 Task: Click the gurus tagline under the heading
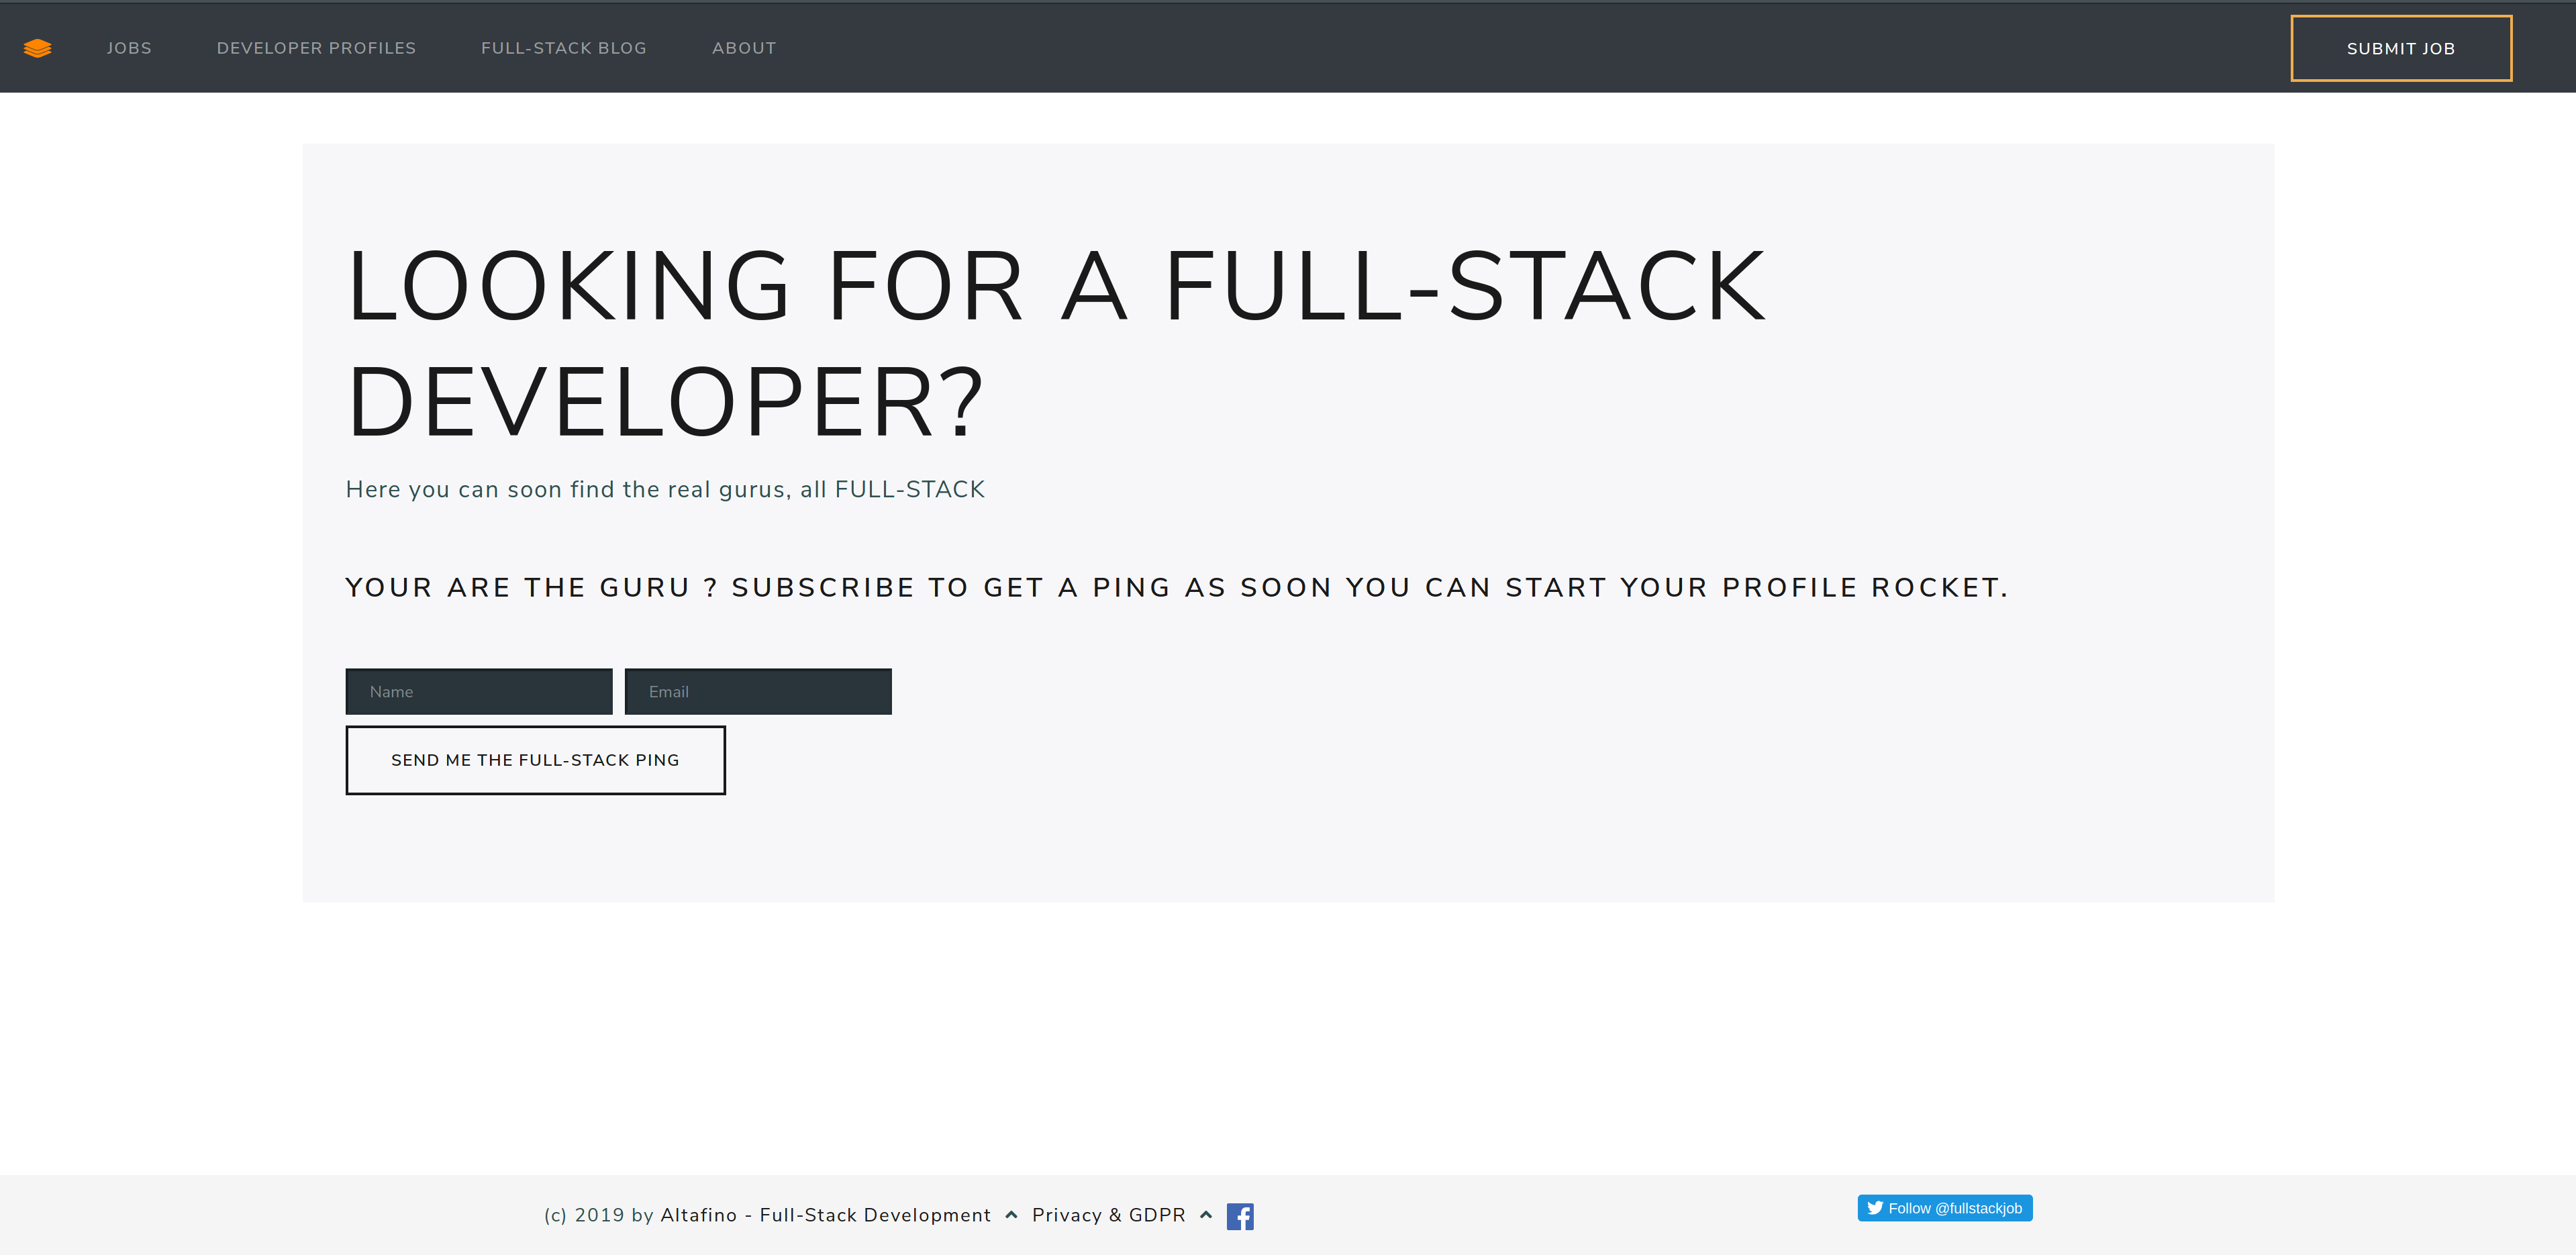(x=665, y=489)
